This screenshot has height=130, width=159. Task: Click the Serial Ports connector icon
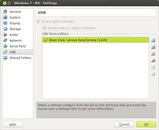[x=5, y=46]
